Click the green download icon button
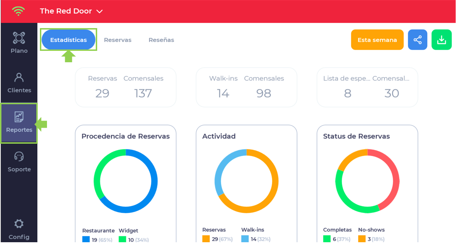The image size is (456, 244). (441, 40)
